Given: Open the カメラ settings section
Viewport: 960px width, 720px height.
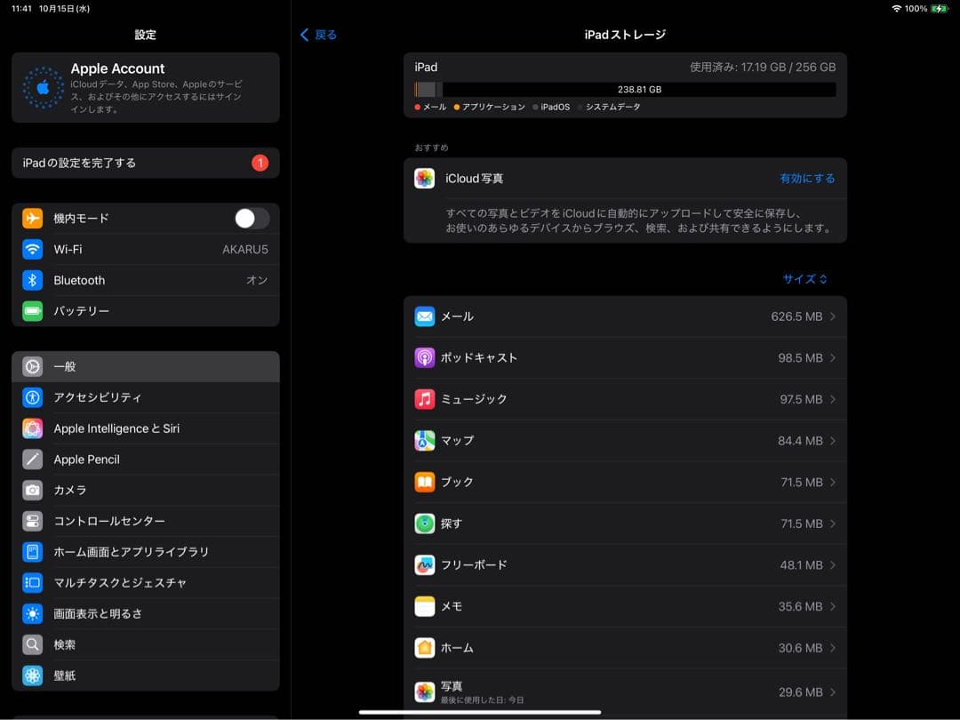Looking at the screenshot, I should point(145,490).
